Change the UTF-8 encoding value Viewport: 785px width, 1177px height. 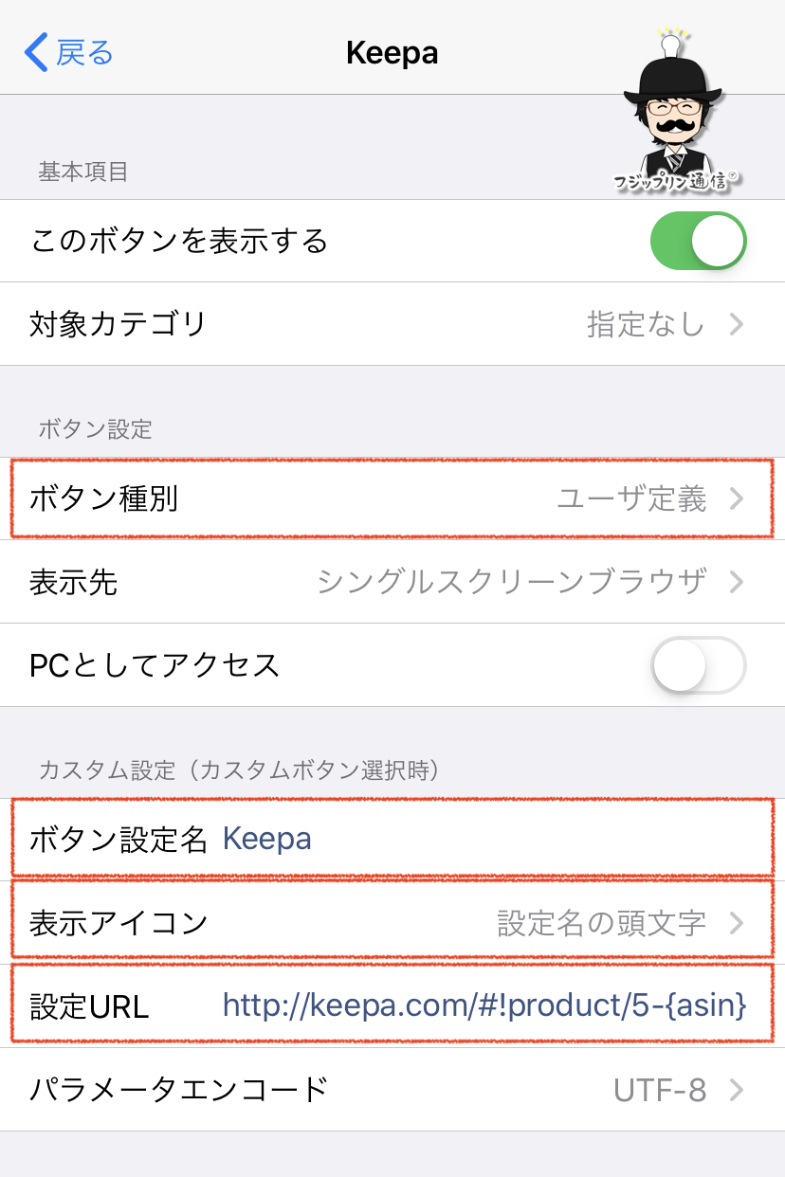point(660,1091)
